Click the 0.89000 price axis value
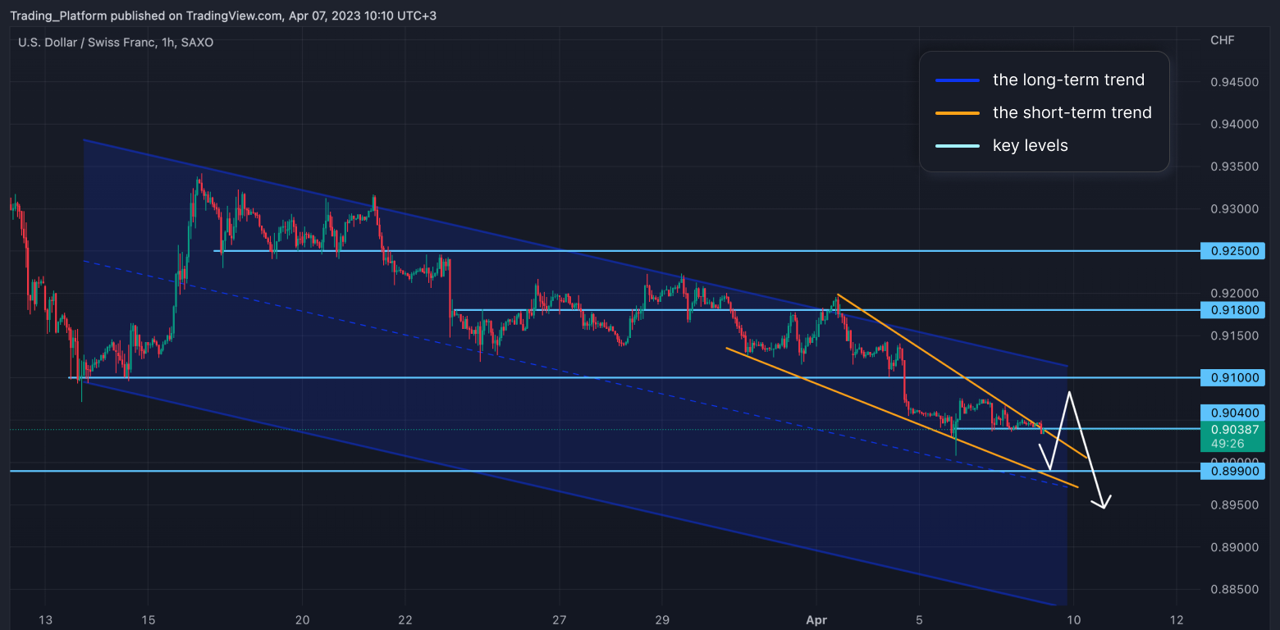This screenshot has width=1280, height=630. click(1235, 547)
